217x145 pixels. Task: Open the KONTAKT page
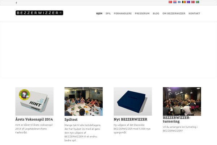point(194,13)
